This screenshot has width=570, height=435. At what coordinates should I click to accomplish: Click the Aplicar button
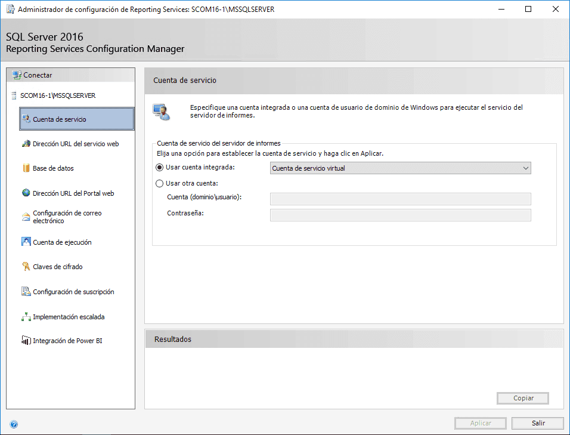point(480,423)
